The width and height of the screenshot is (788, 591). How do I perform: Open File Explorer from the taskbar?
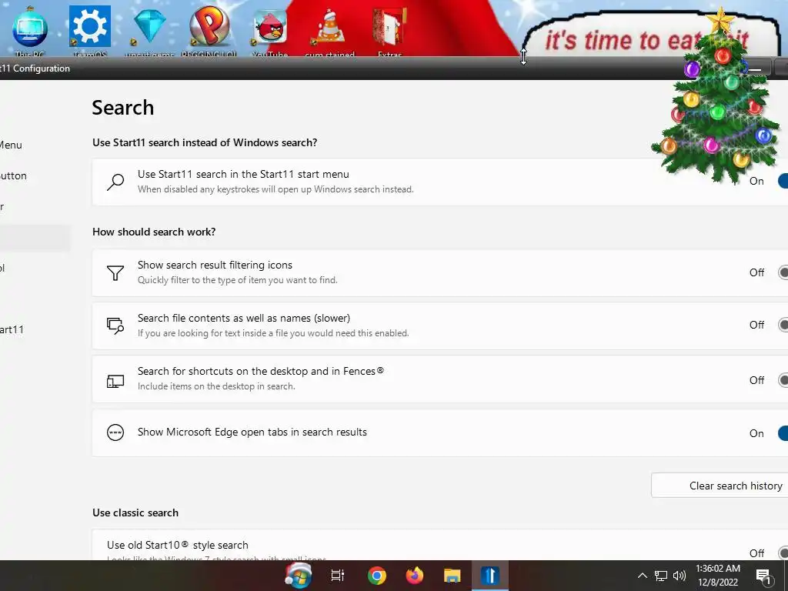click(x=452, y=576)
